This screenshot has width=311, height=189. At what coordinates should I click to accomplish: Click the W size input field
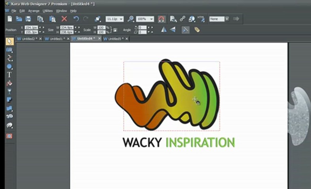click(67, 28)
